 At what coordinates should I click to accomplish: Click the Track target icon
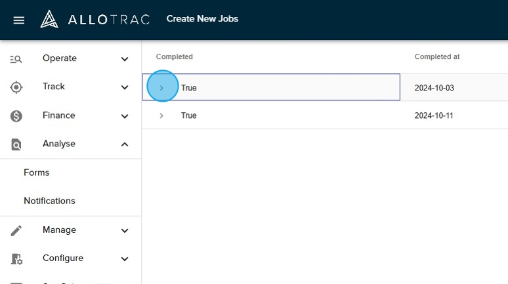16,87
